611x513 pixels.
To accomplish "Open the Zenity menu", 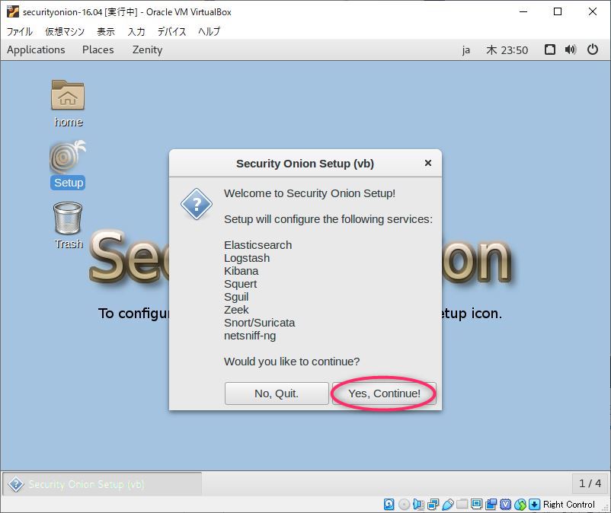I will tap(147, 49).
